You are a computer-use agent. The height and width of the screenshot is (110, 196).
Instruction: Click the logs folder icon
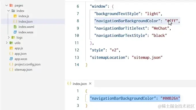[x=13, y=37]
